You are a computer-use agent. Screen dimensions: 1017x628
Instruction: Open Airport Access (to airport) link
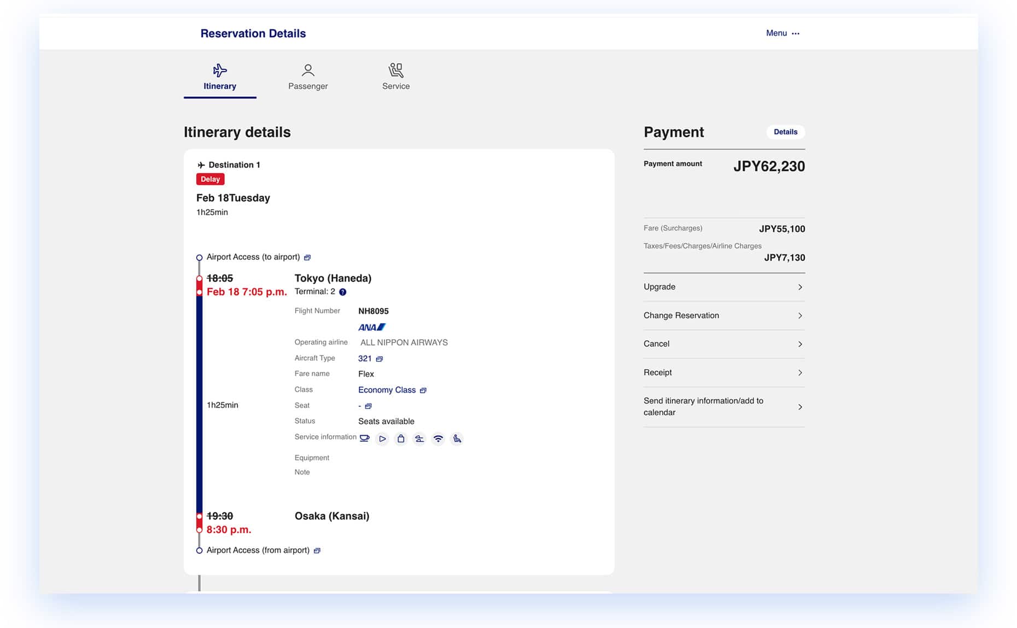click(x=253, y=257)
